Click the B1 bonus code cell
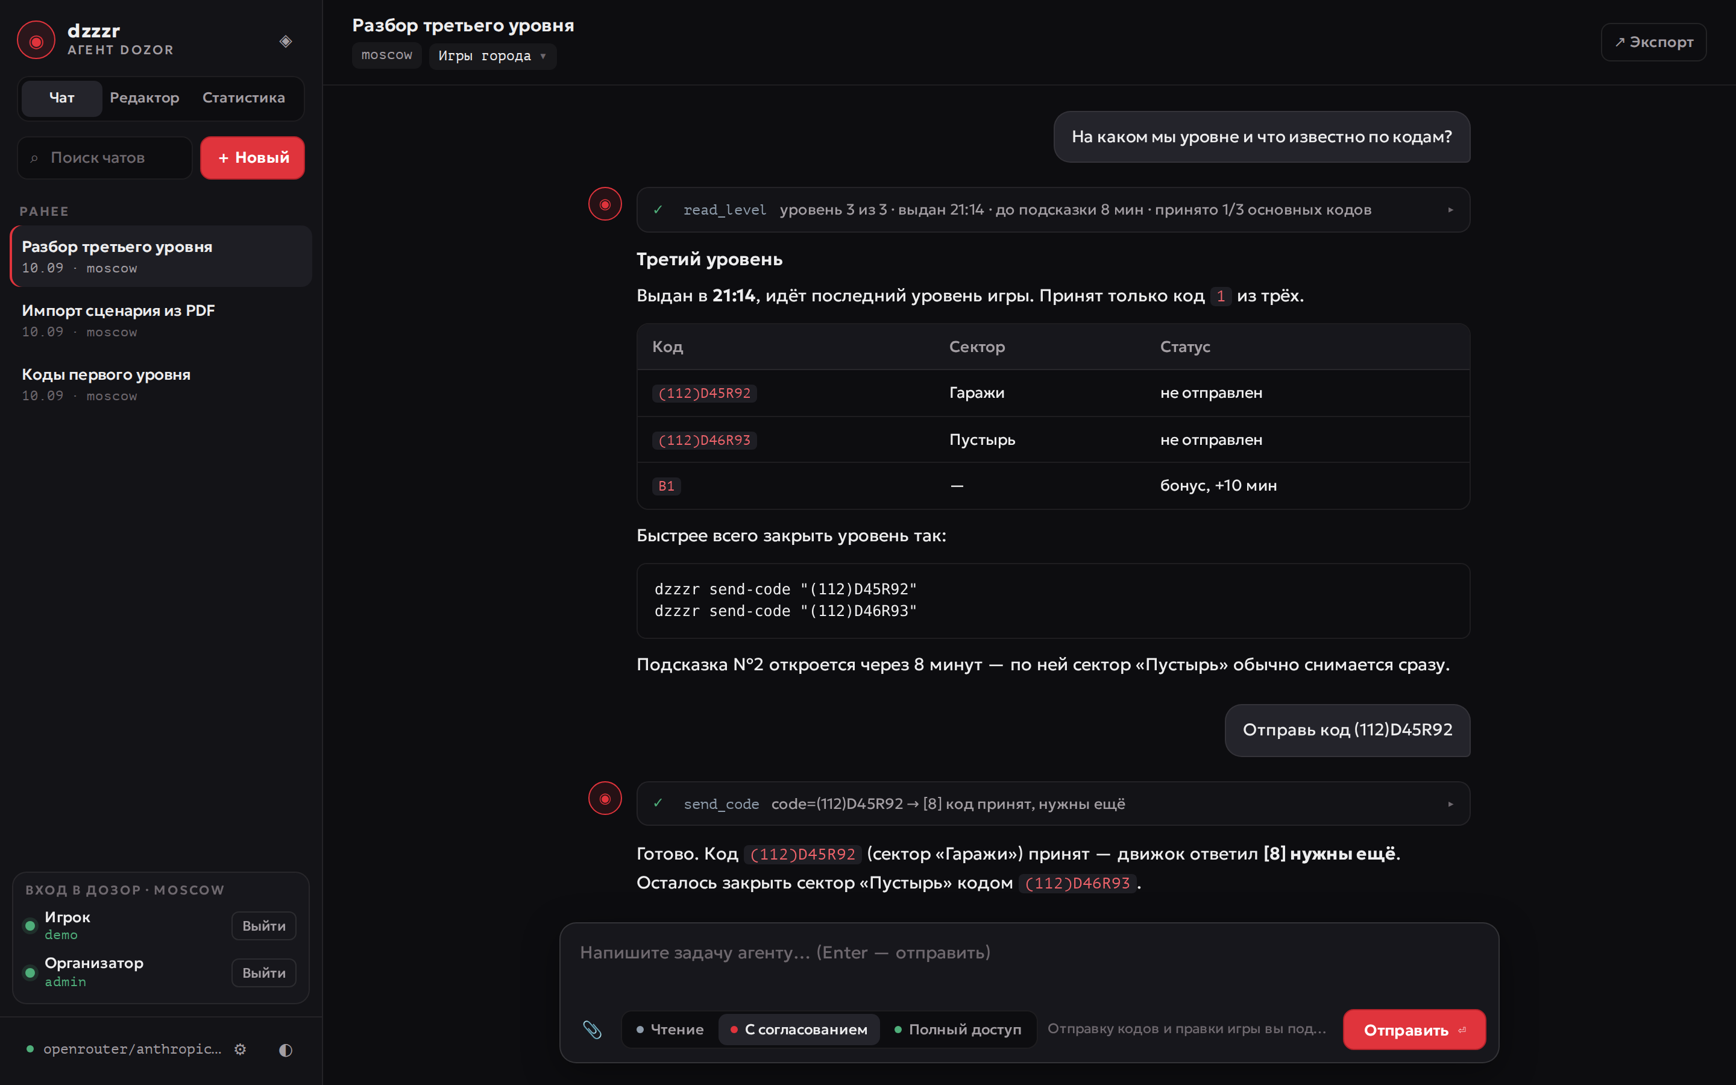The image size is (1736, 1085). pos(665,486)
